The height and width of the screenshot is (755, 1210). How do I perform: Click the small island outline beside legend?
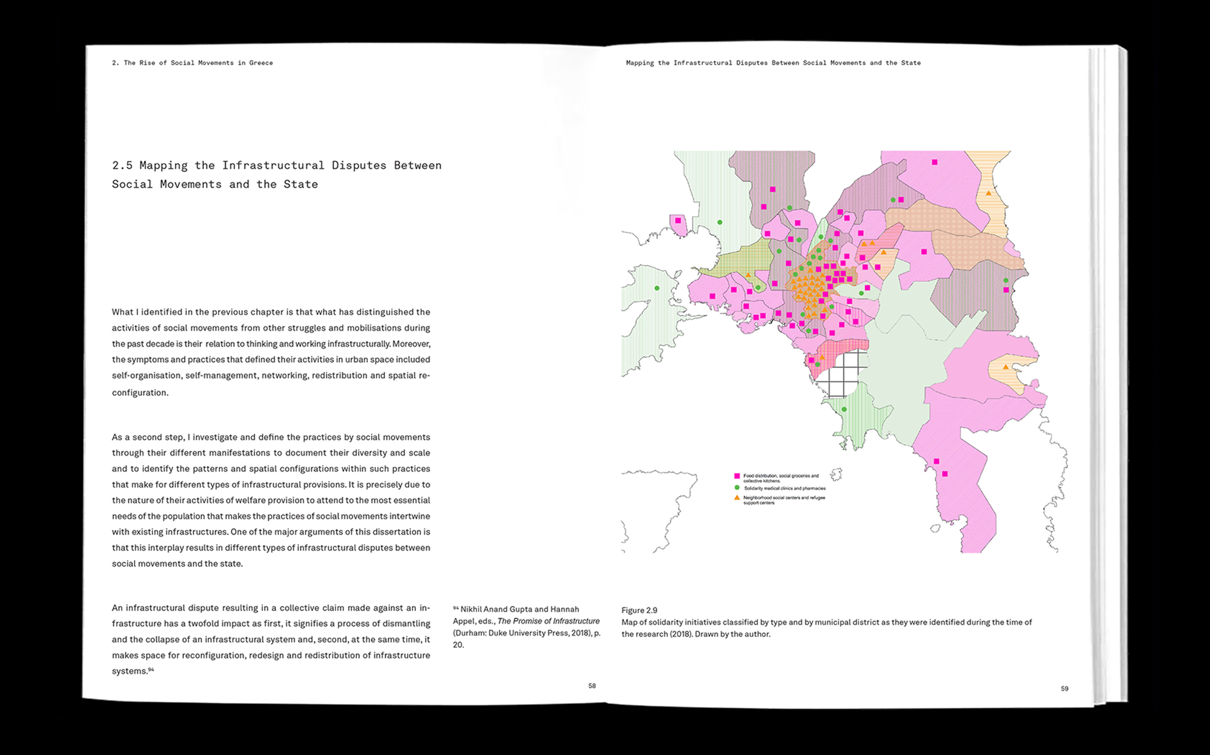pyautogui.click(x=836, y=474)
